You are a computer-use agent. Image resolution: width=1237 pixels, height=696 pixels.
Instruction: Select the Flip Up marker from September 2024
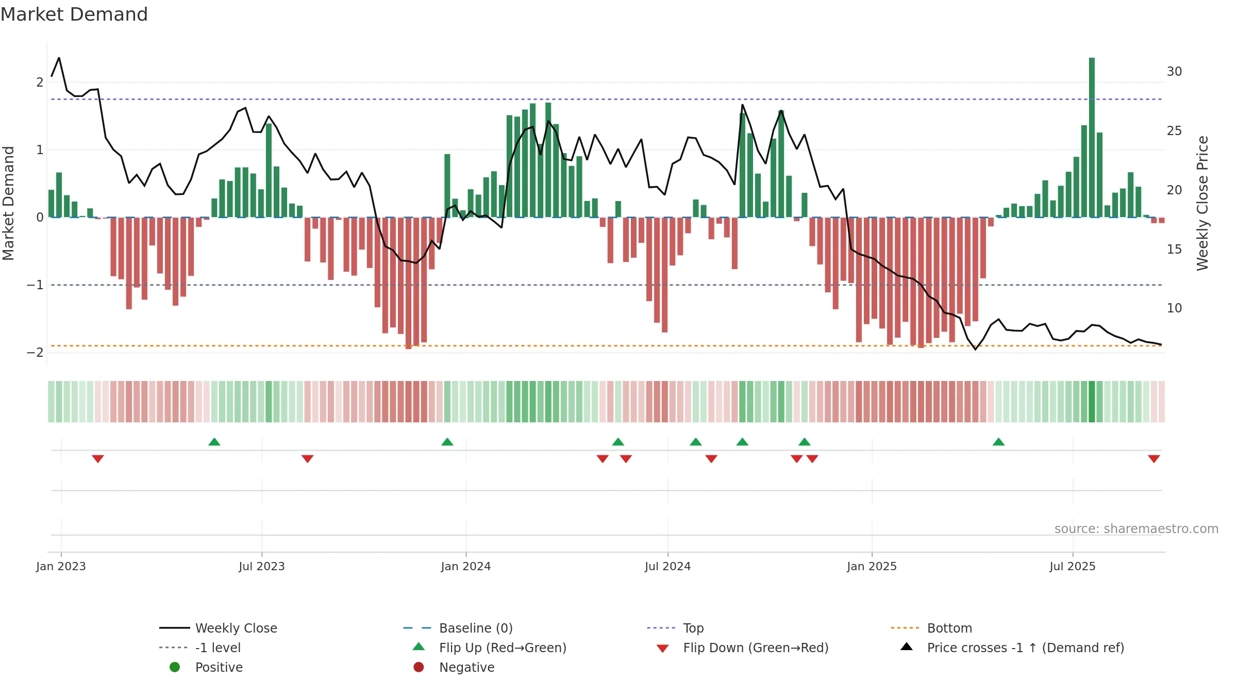(x=742, y=442)
